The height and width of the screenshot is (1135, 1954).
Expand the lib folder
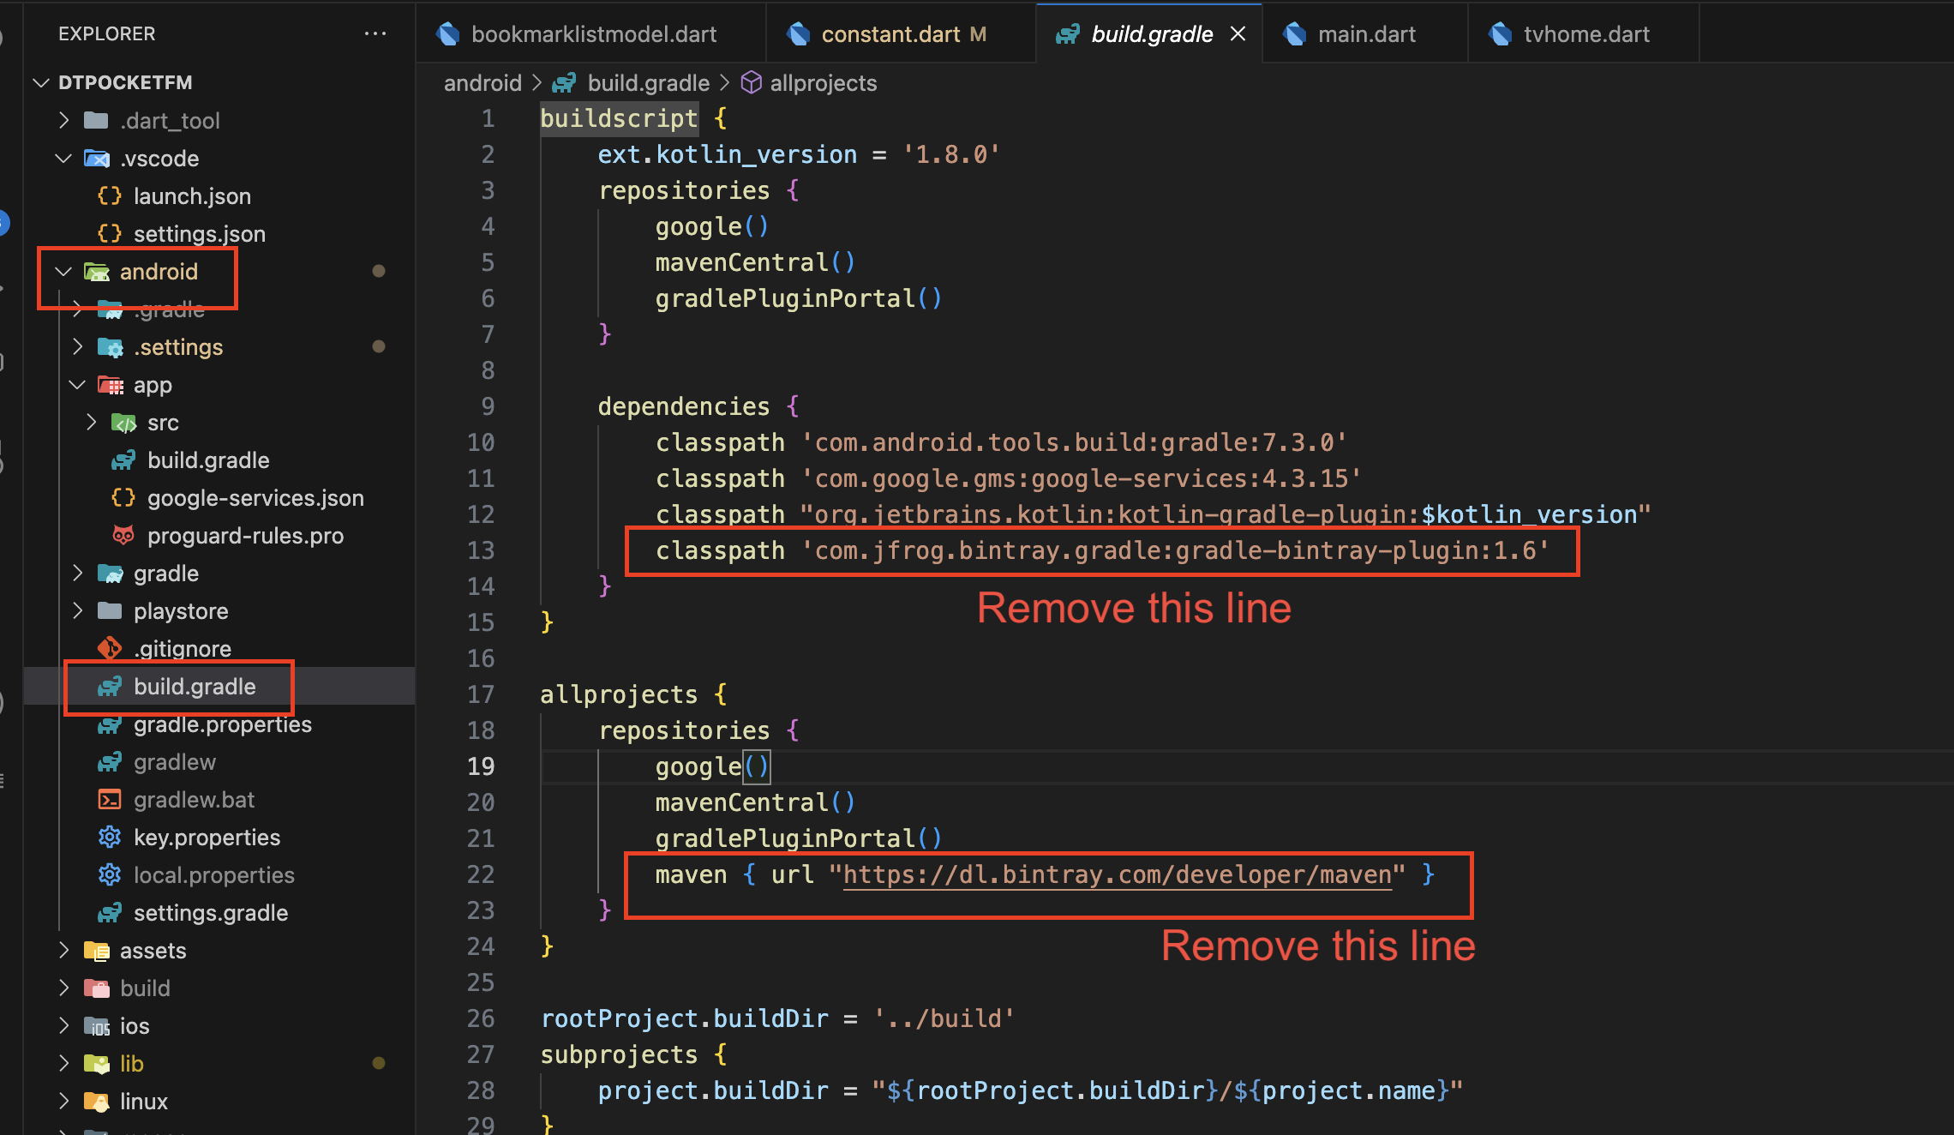[x=63, y=1064]
